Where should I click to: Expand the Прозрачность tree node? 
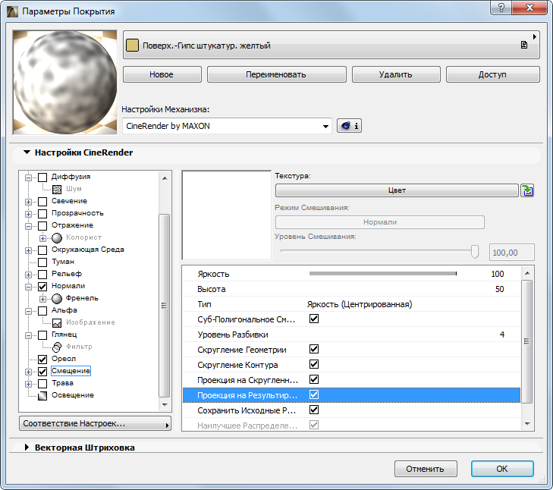tap(28, 214)
